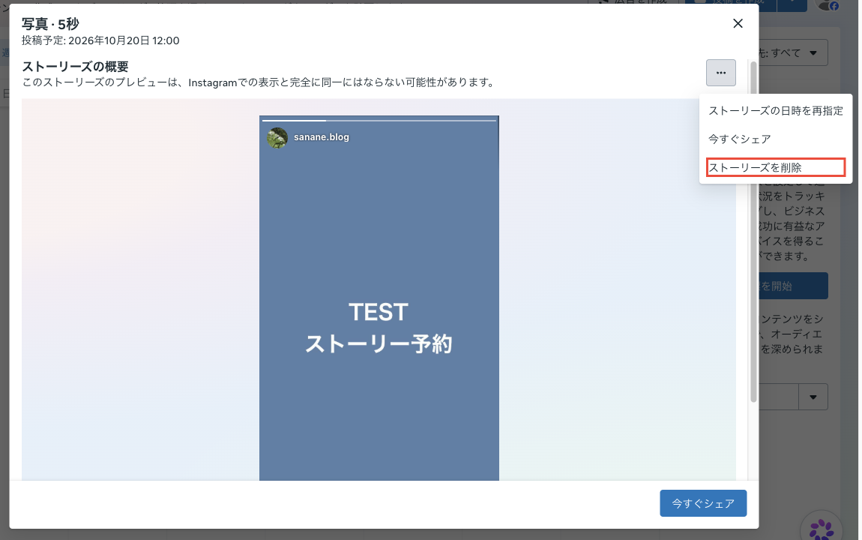This screenshot has height=540, width=862.
Task: Click the 開始 blue button in background
Action: 793,286
